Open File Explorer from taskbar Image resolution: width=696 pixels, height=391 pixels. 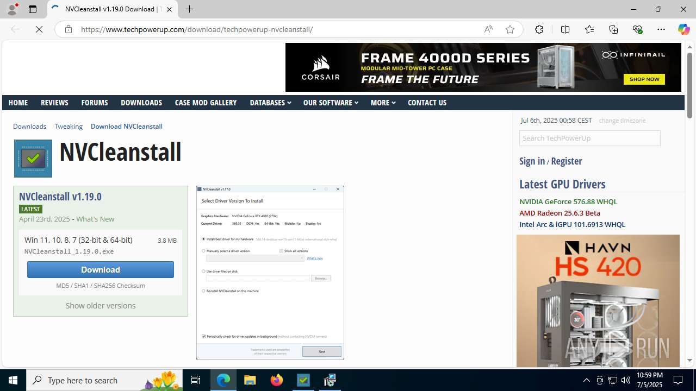[x=250, y=380]
